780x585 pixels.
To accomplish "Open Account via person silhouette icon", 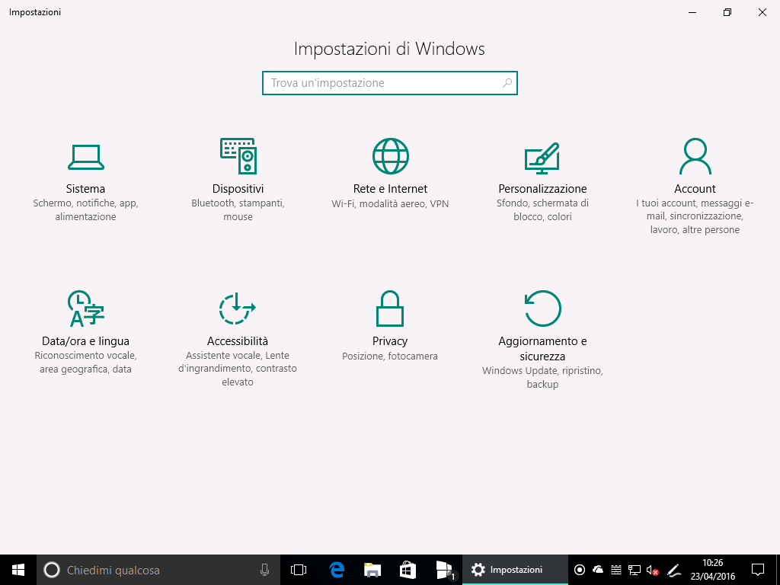I will pos(695,156).
